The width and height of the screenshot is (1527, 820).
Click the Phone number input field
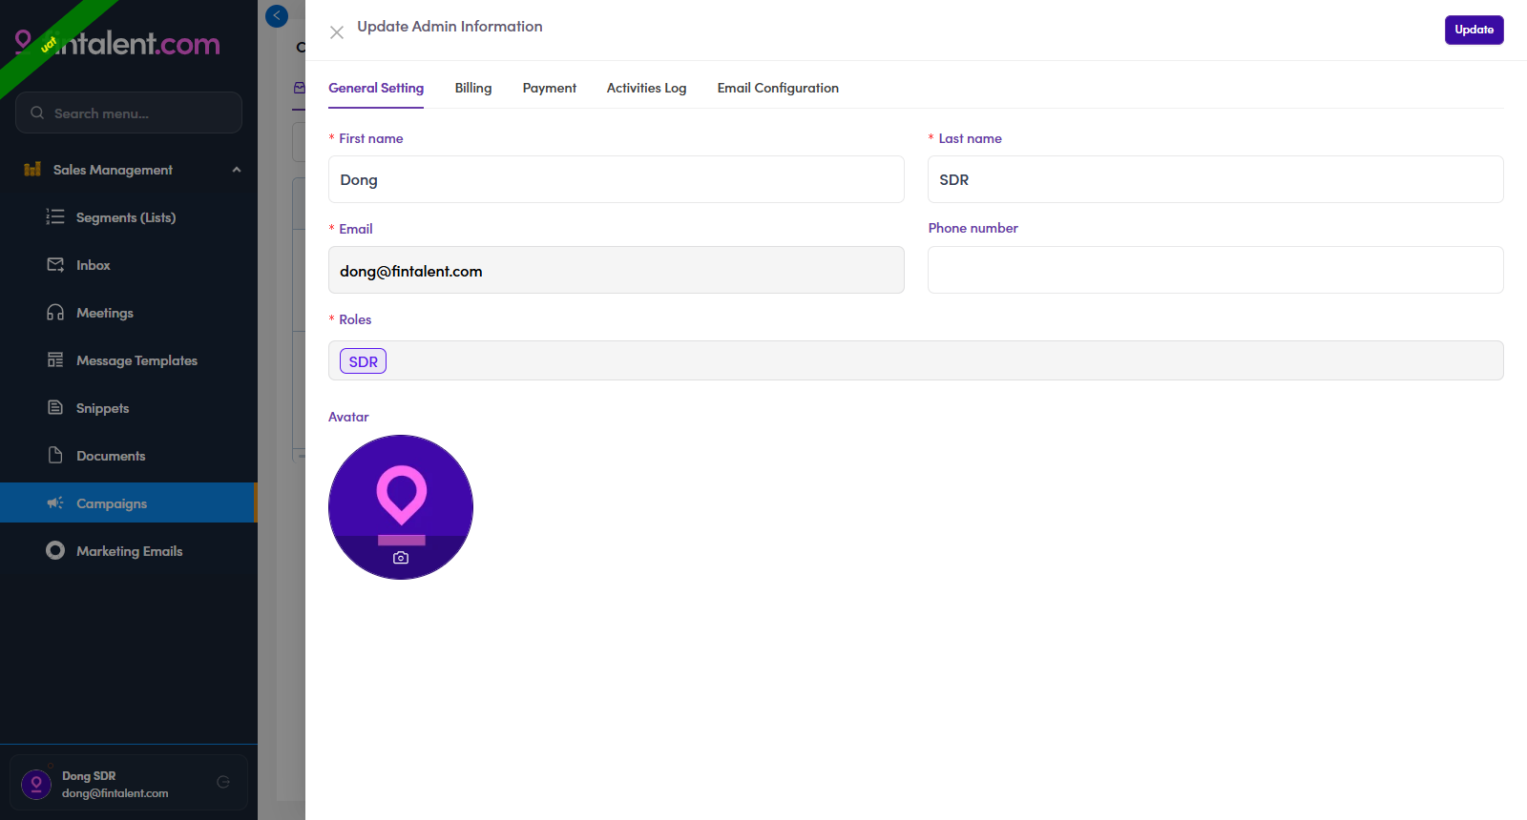[x=1215, y=270]
